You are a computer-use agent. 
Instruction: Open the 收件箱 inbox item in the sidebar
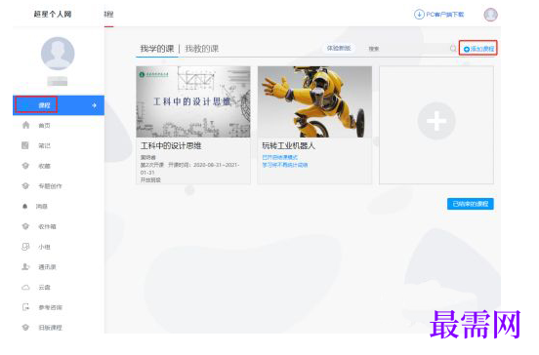pos(47,226)
